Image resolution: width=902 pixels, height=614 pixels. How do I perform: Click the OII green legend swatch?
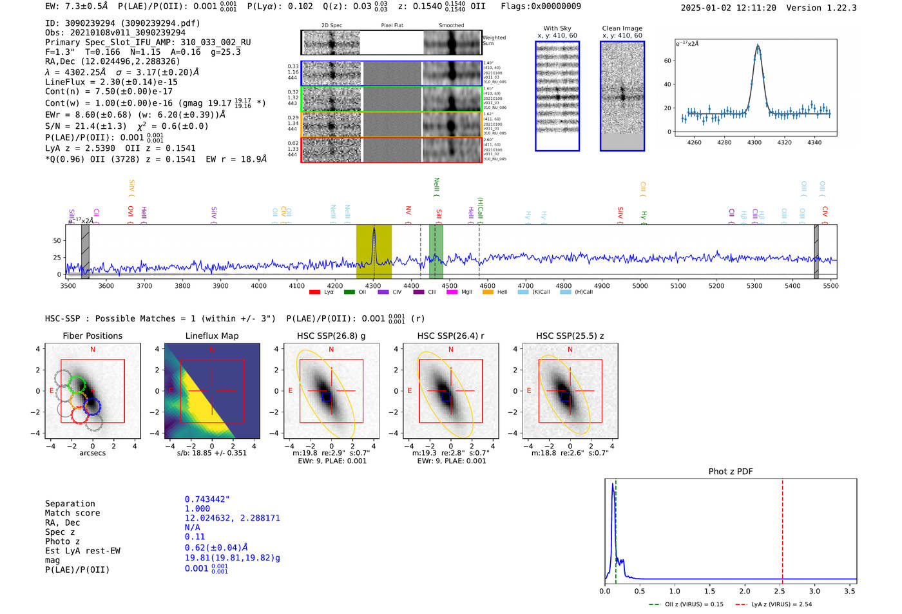tap(349, 292)
